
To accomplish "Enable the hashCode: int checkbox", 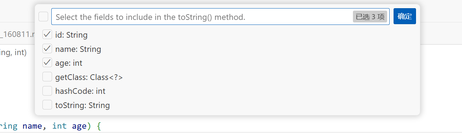I will click(47, 91).
